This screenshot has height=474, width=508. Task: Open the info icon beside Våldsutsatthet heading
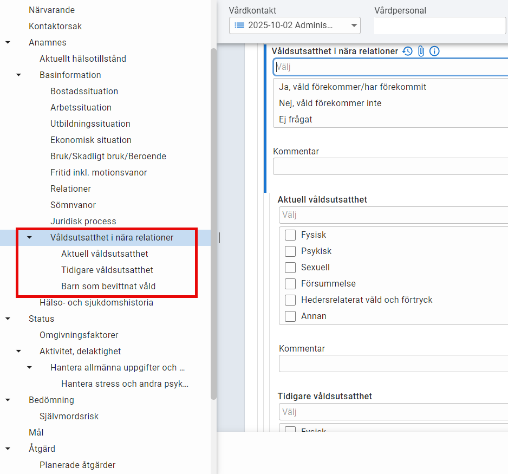tap(434, 51)
